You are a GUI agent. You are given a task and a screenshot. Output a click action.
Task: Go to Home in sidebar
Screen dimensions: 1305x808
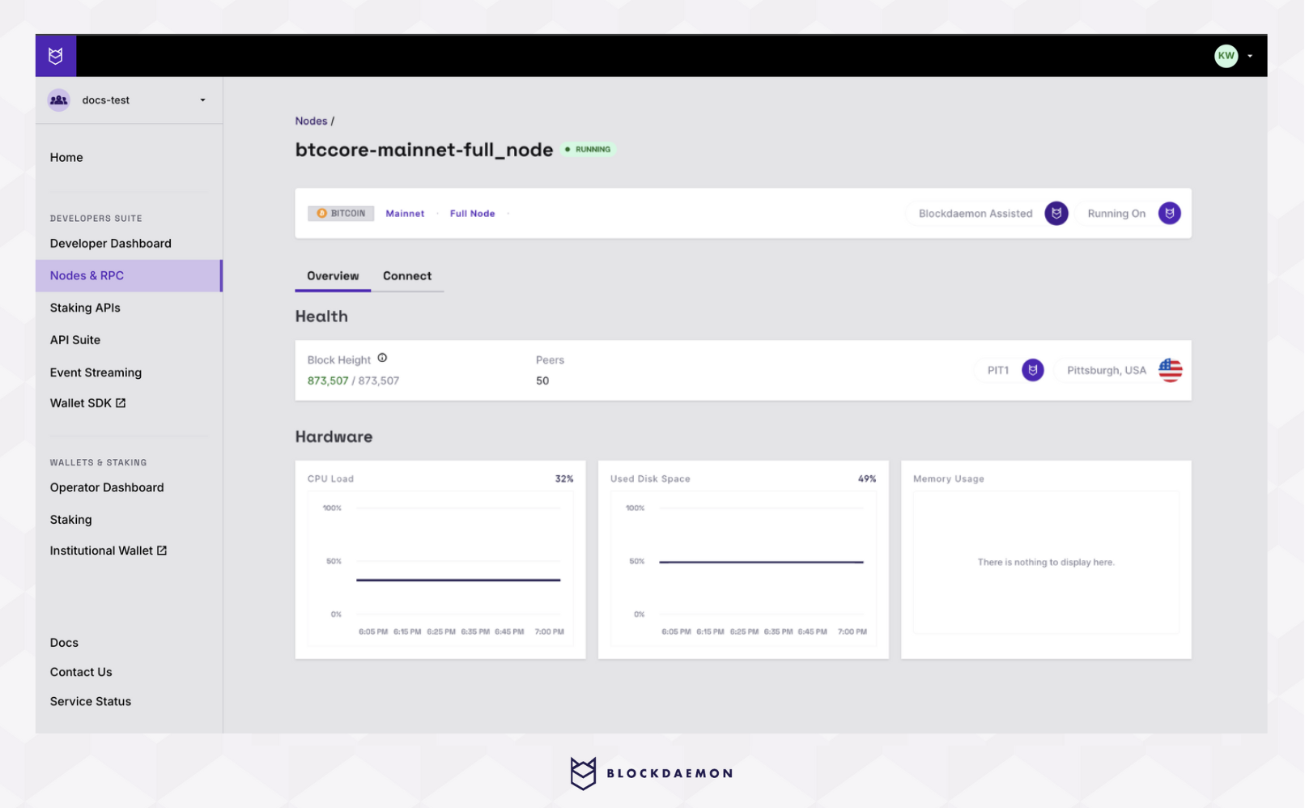(x=66, y=157)
